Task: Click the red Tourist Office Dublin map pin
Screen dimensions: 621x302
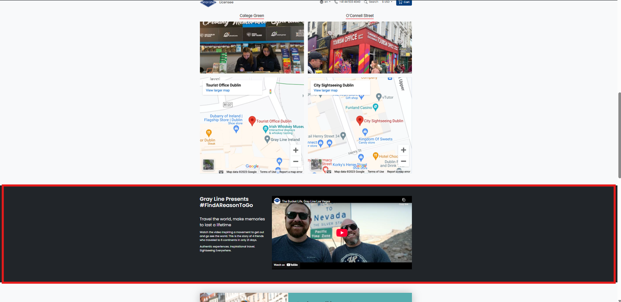Action: [252, 121]
